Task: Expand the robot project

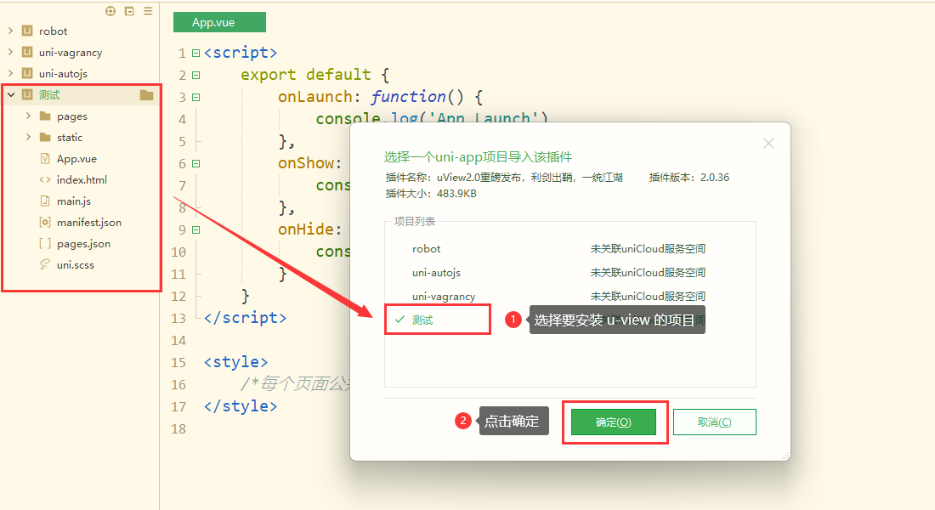Action: click(11, 31)
